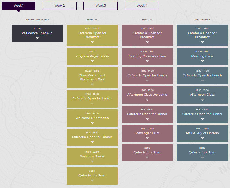Click the active Week 1 tab
Image resolution: width=230 pixels, height=188 pixels.
pos(18,6)
